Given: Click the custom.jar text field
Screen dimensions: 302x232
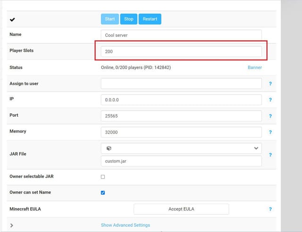Looking at the screenshot, I should pyautogui.click(x=181, y=161).
